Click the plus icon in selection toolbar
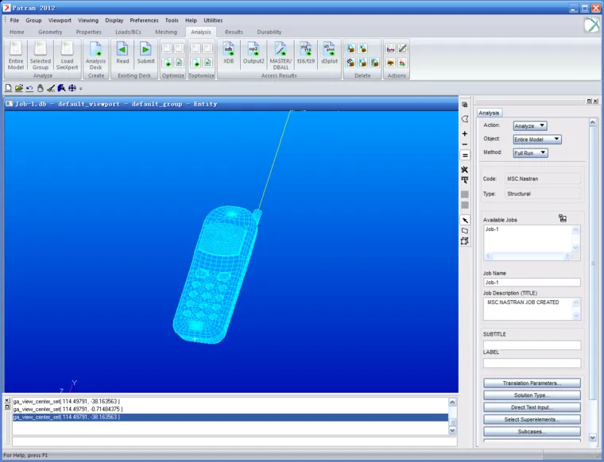This screenshot has height=462, width=604. tap(465, 133)
